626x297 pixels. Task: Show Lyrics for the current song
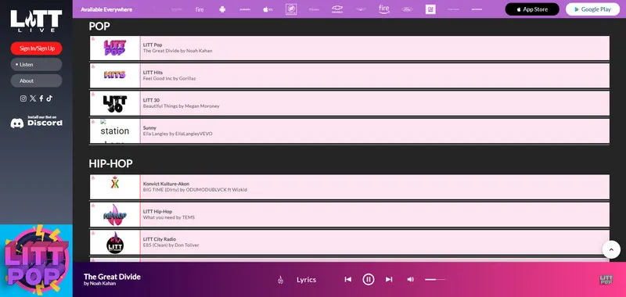pos(306,280)
